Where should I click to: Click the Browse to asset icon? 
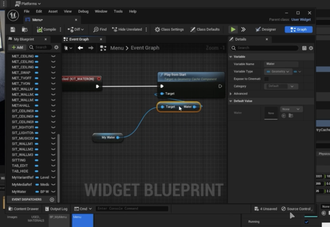25,30
